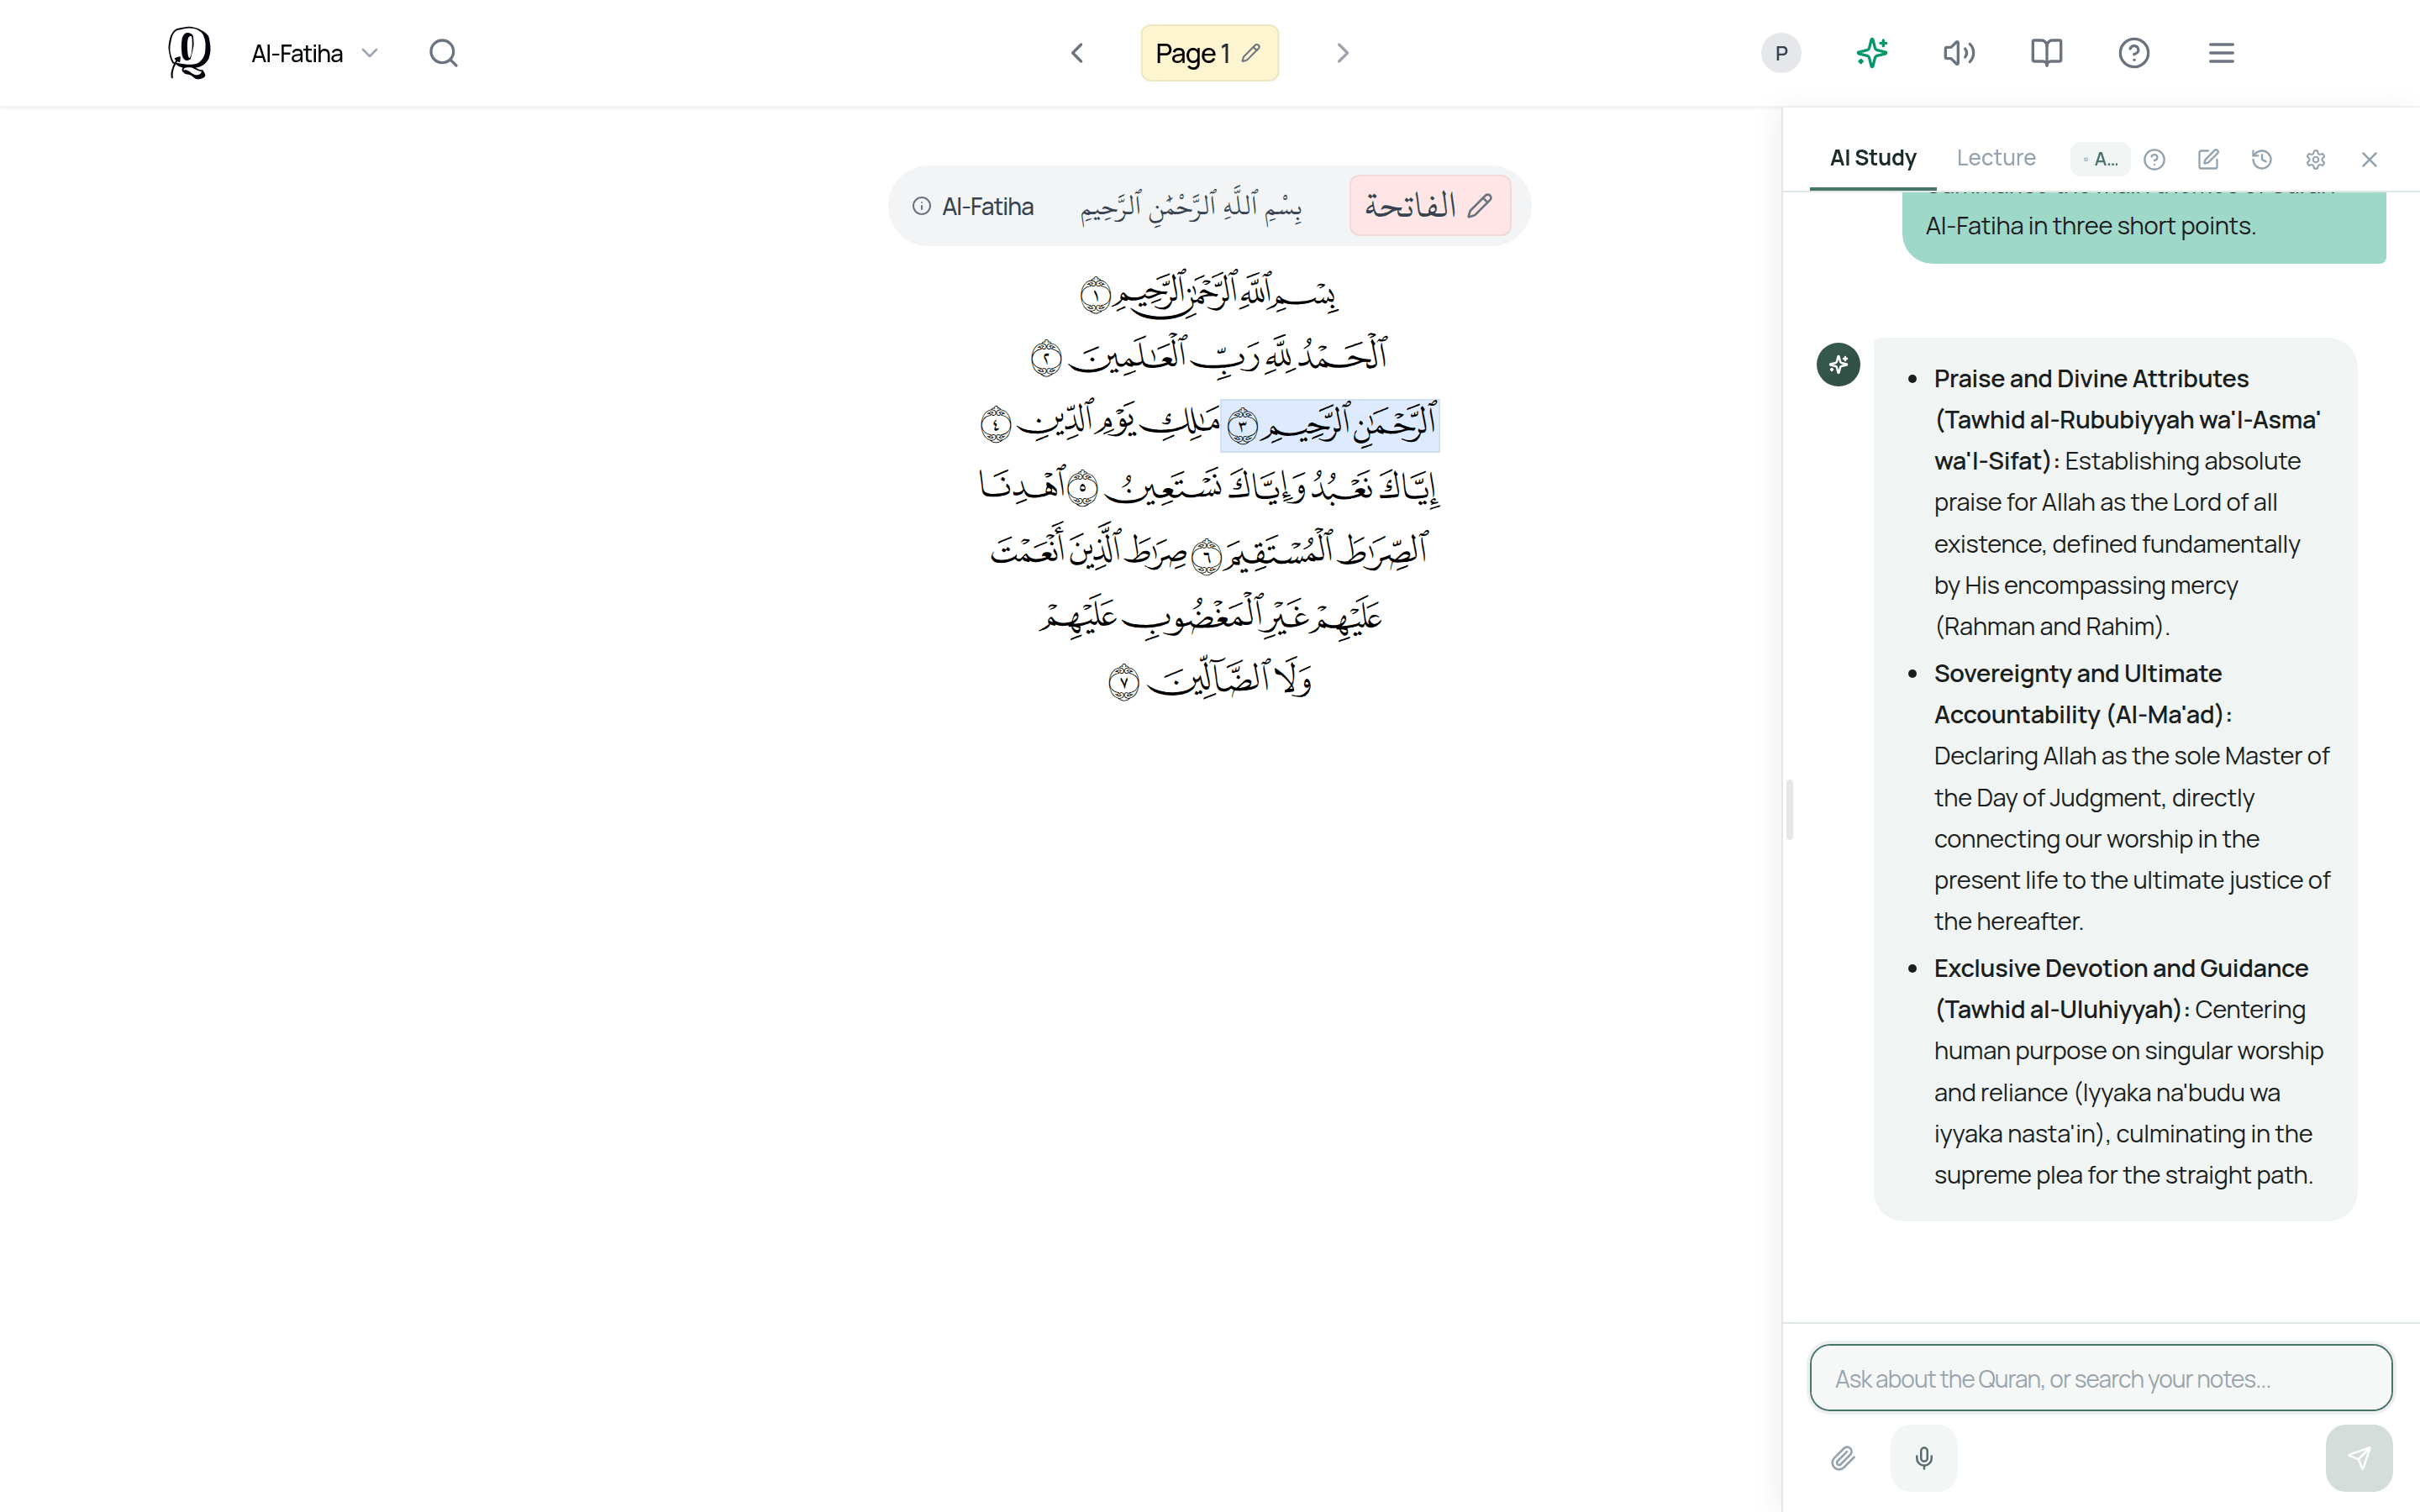The width and height of the screenshot is (2420, 1512).
Task: Toggle the AI sparkle assistant icon
Action: pyautogui.click(x=1871, y=53)
